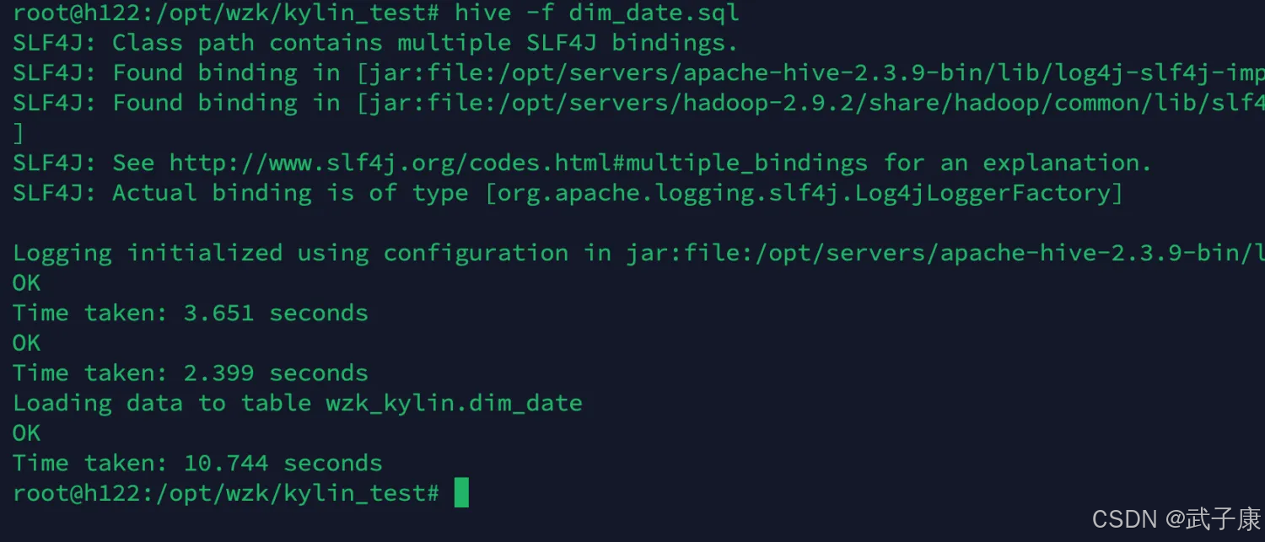Click the OK above "Time taken: 2.399"
The image size is (1265, 542).
26,343
